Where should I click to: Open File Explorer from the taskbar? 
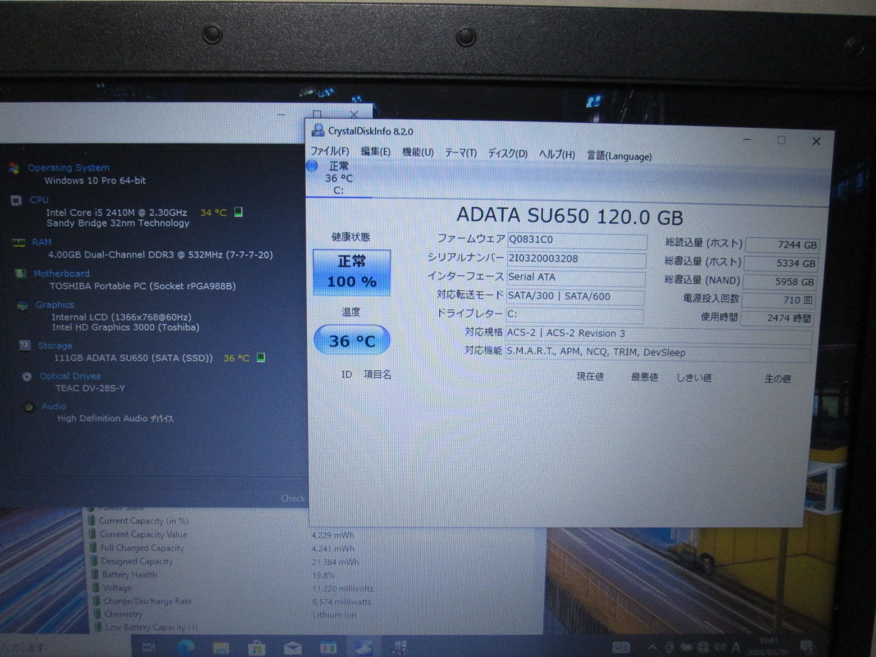click(x=221, y=648)
